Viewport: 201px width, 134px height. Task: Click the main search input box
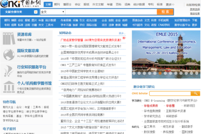point(111,12)
